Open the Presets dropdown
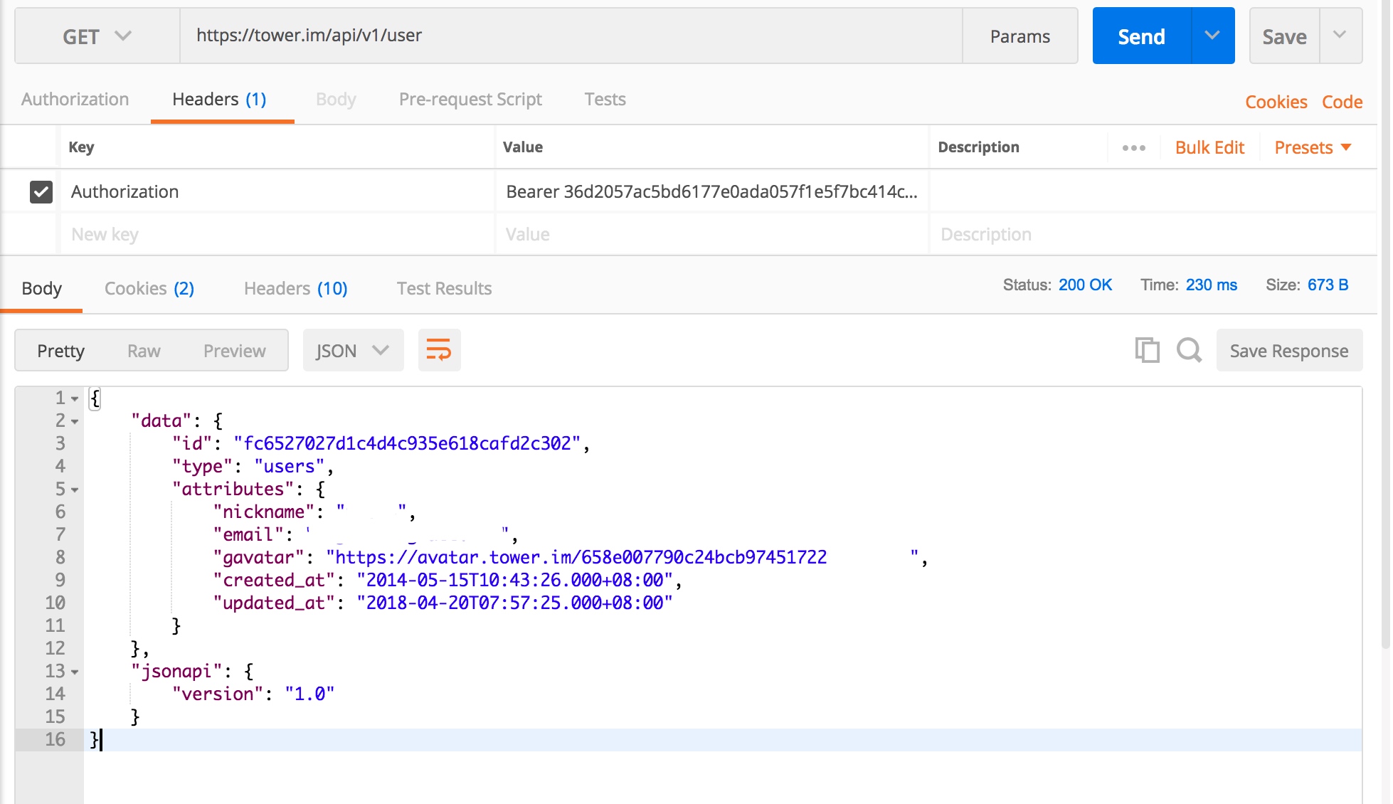This screenshot has width=1393, height=804. [1311, 147]
